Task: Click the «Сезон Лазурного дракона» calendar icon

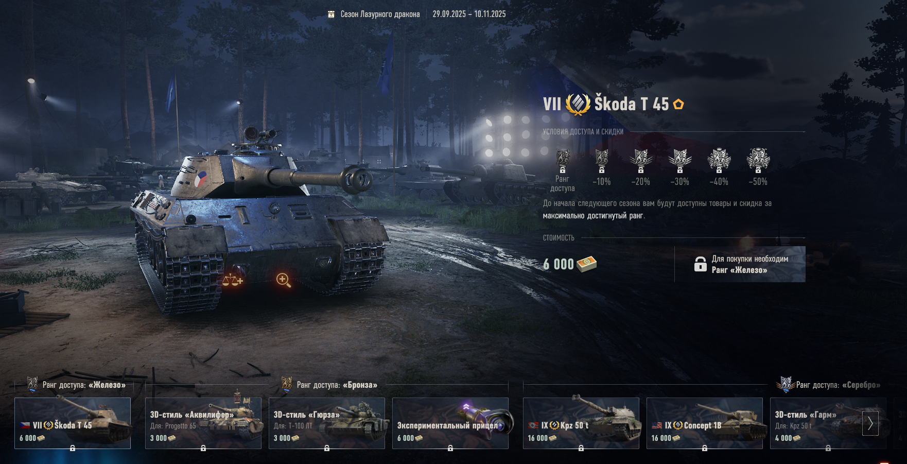Action: tap(332, 14)
